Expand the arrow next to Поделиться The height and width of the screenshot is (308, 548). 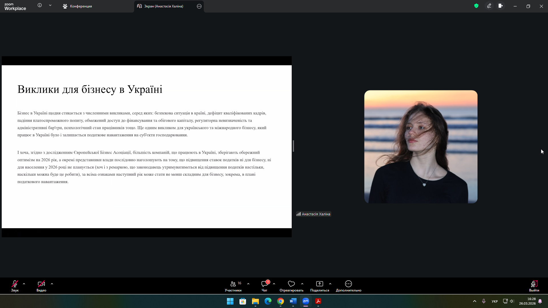tap(330, 284)
